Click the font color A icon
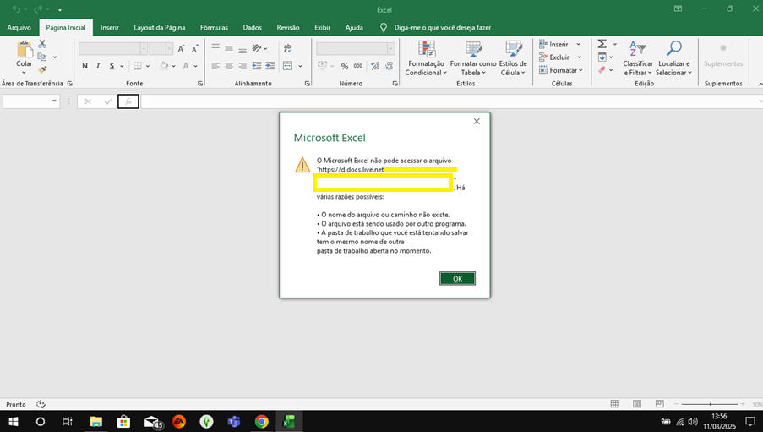This screenshot has width=763, height=432. point(186,66)
